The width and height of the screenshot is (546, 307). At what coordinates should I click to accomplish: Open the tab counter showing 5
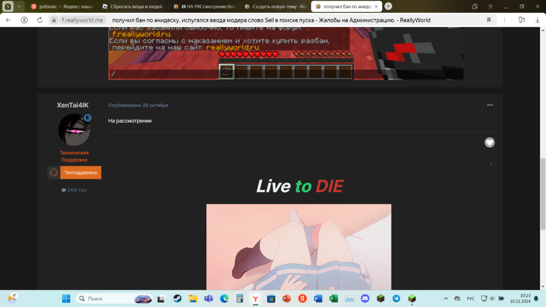pos(8,6)
